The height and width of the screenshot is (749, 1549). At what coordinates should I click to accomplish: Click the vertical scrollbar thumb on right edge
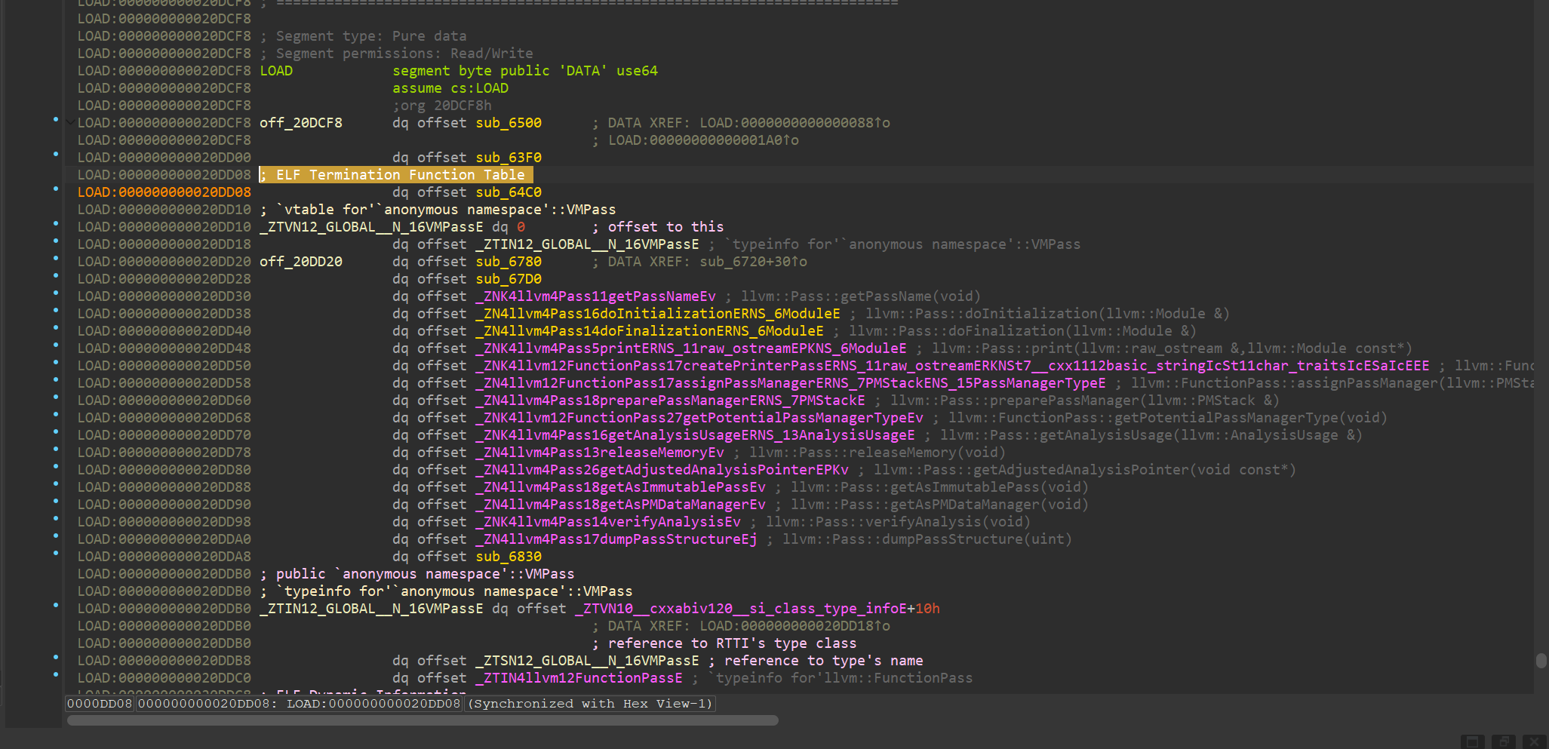tap(1541, 660)
